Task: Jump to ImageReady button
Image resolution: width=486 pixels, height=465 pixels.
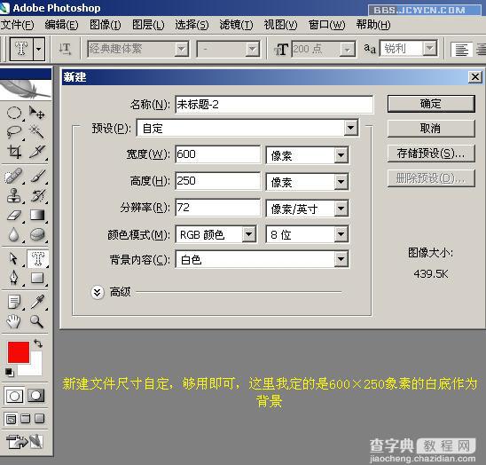Action: (x=25, y=441)
